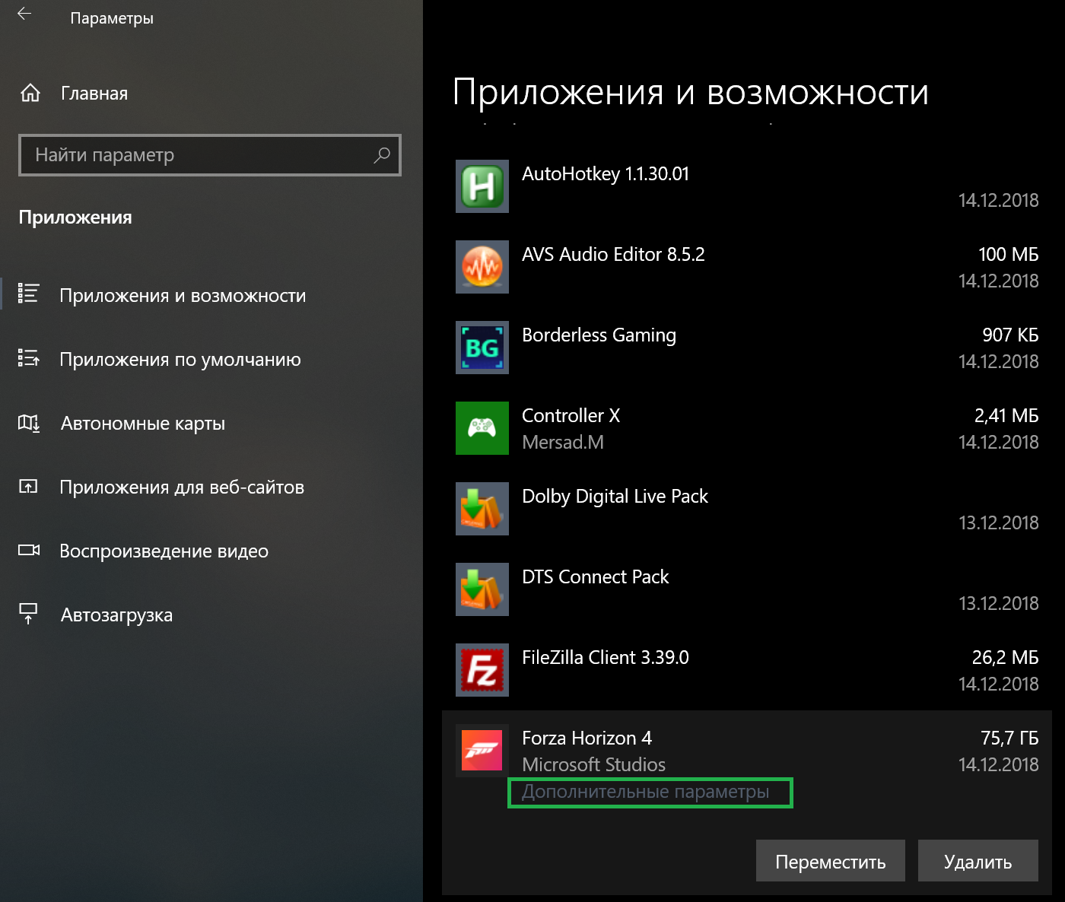
Task: Select DTS Connect Pack entry
Action: 747,589
